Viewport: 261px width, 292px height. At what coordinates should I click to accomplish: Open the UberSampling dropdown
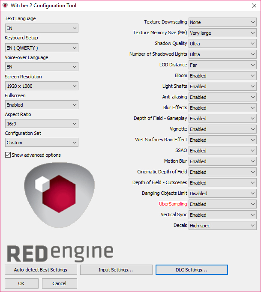222,204
